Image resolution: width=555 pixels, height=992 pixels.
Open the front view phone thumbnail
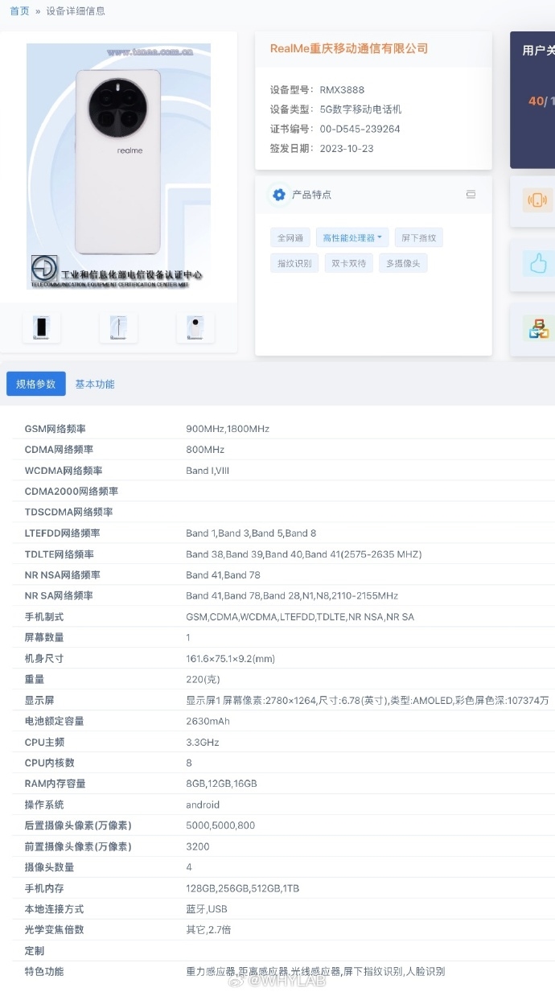click(41, 327)
